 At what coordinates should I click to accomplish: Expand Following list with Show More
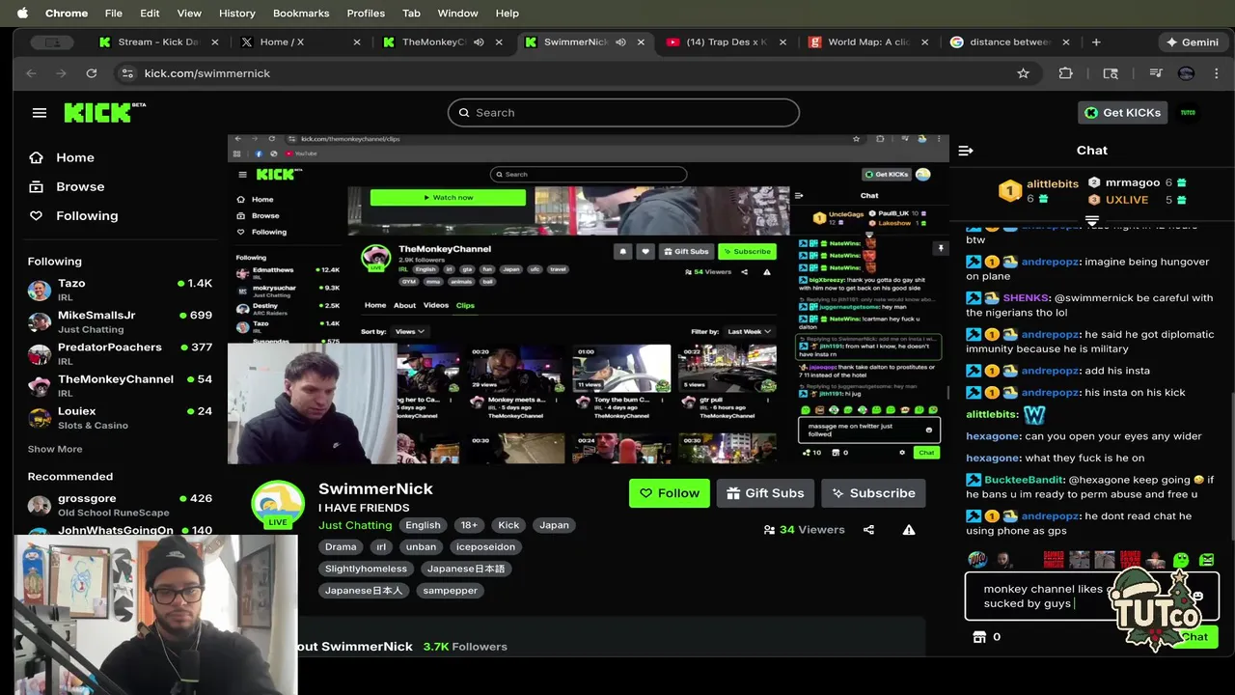tap(55, 449)
